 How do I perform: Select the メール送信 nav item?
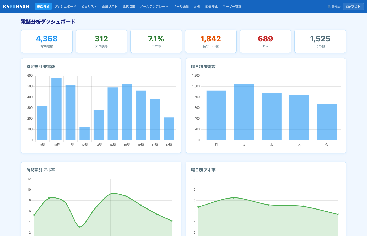(181, 6)
